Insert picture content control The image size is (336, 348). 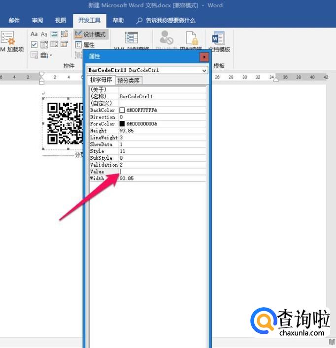[x=54, y=34]
